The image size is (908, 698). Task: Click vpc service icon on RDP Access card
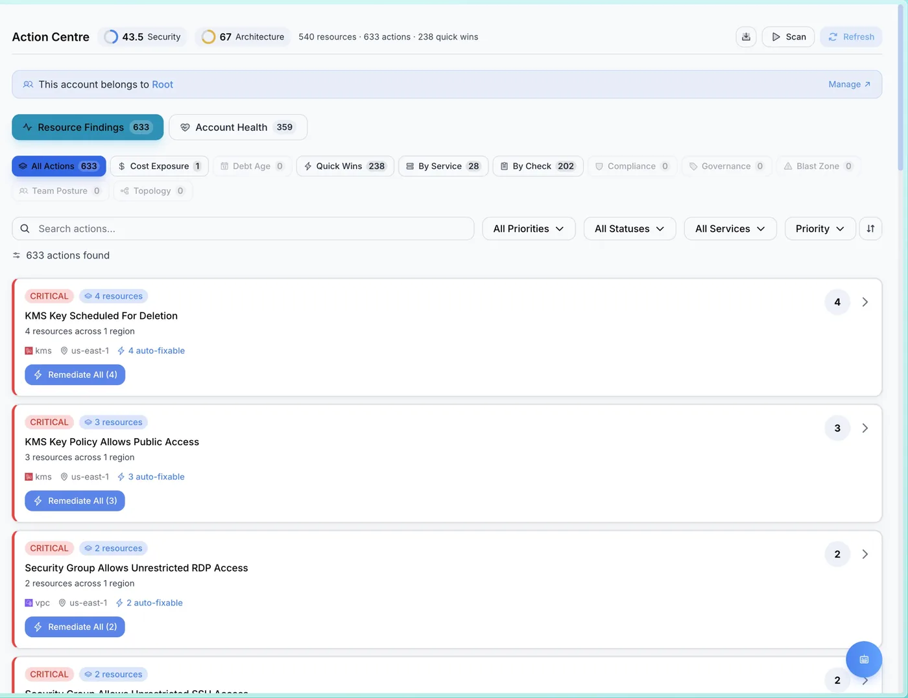coord(29,603)
